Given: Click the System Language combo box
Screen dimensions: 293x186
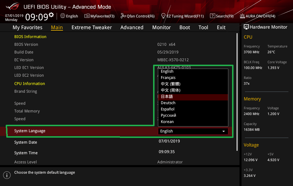Looking at the screenshot, I should pos(193,131).
